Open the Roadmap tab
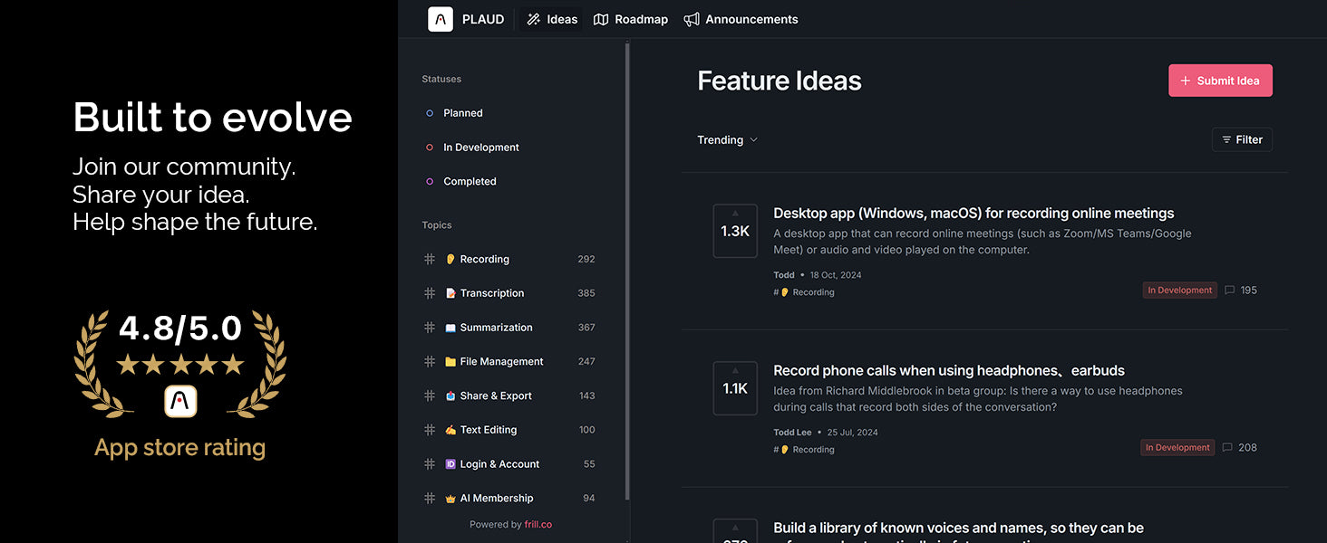 pos(631,19)
